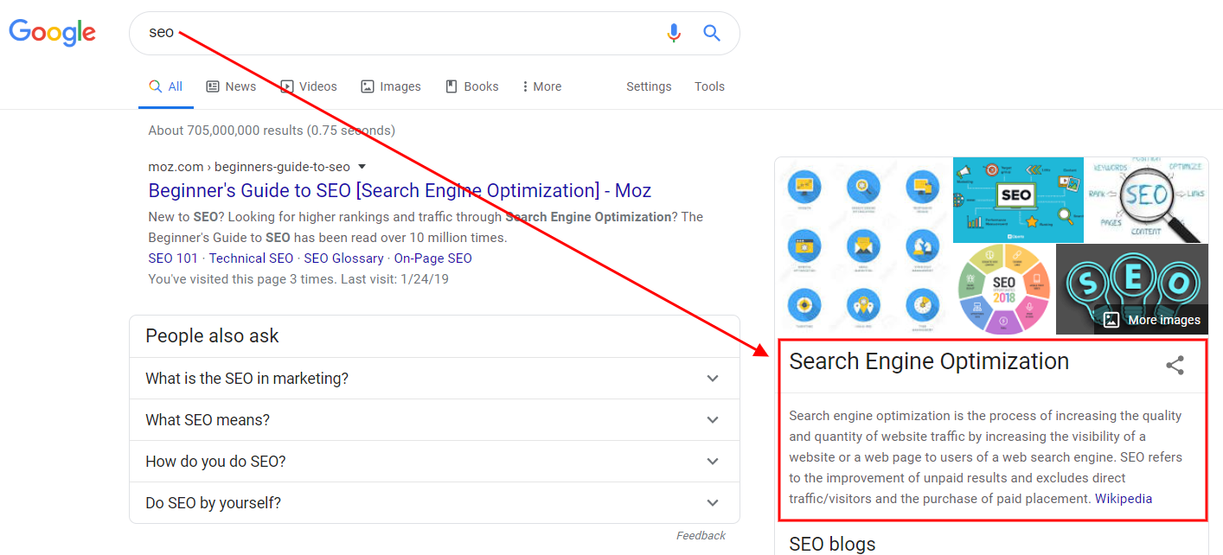Start voice search with the microphone icon
Image resolution: width=1223 pixels, height=555 pixels.
[674, 33]
